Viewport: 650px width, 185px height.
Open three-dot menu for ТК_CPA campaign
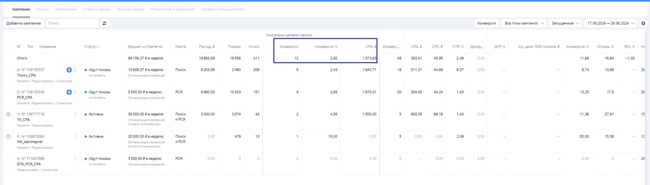click(x=75, y=114)
